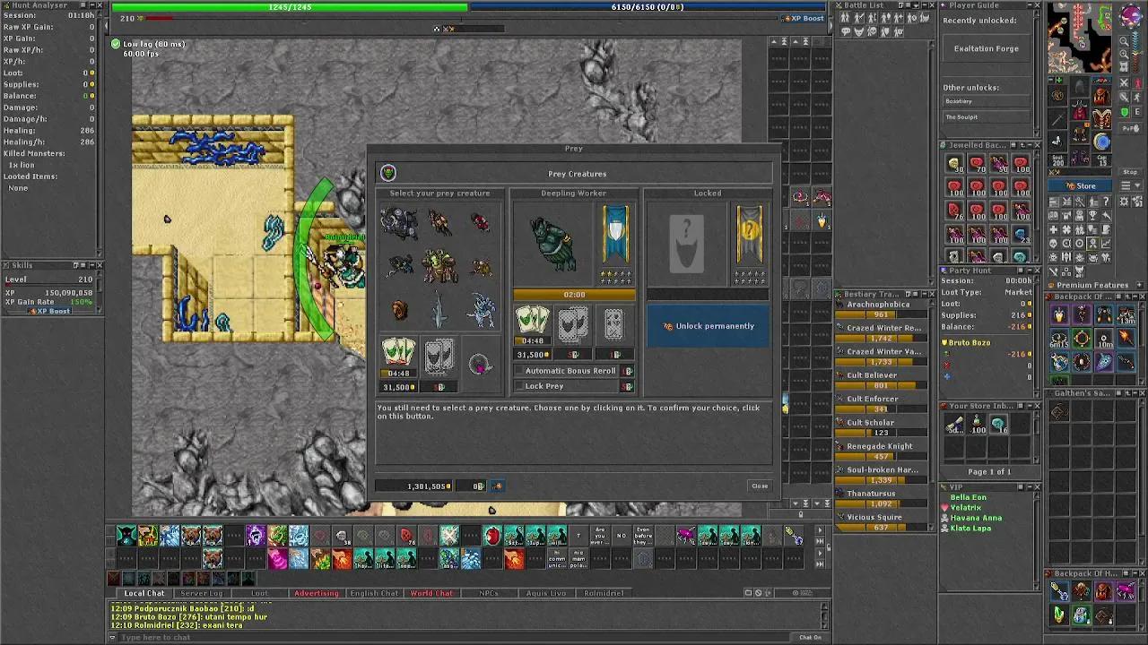
Task: Open the Bosstiary unlock entry
Action: (987, 101)
